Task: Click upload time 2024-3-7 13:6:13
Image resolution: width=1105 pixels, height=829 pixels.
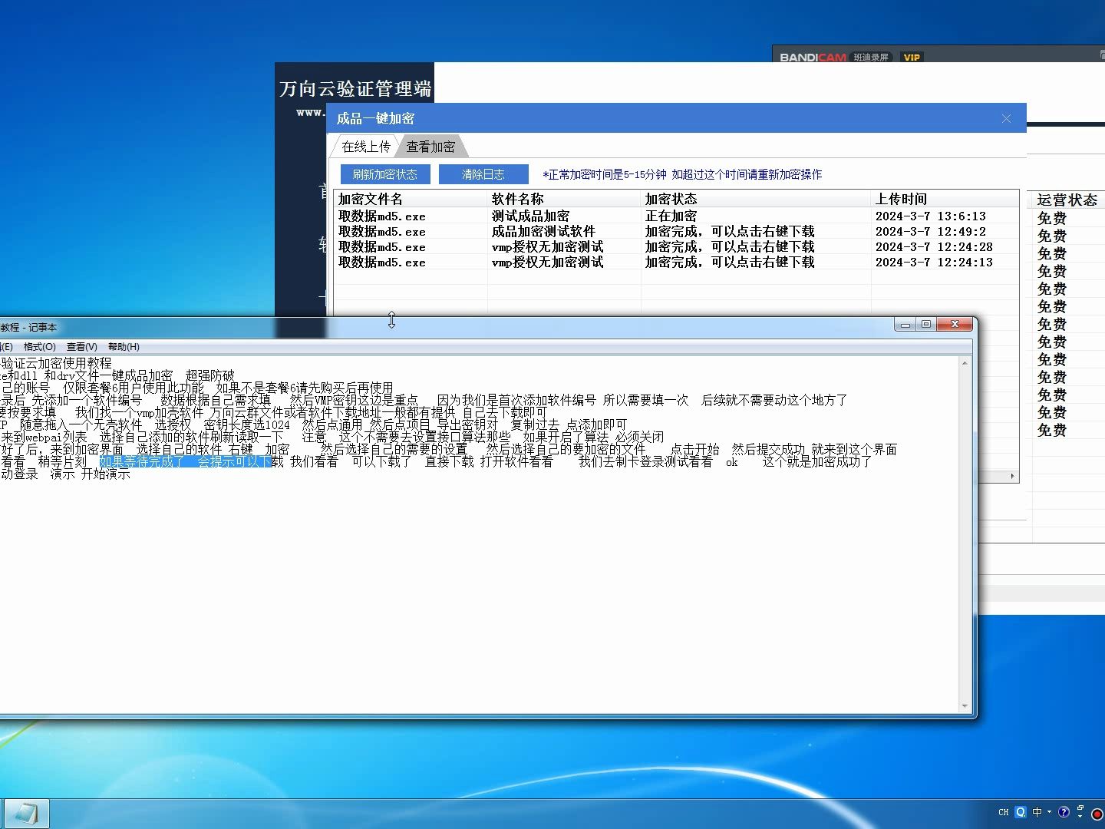Action: coord(930,216)
